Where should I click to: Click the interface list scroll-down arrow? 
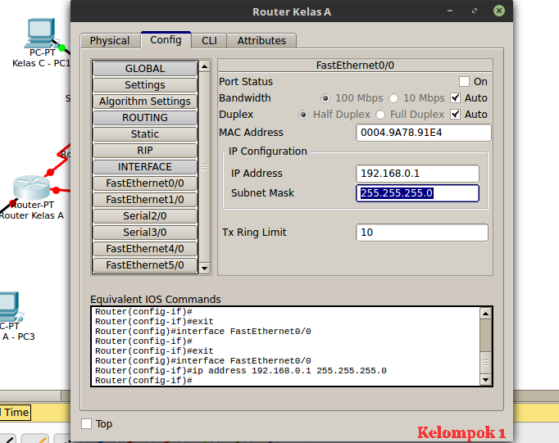tap(205, 268)
